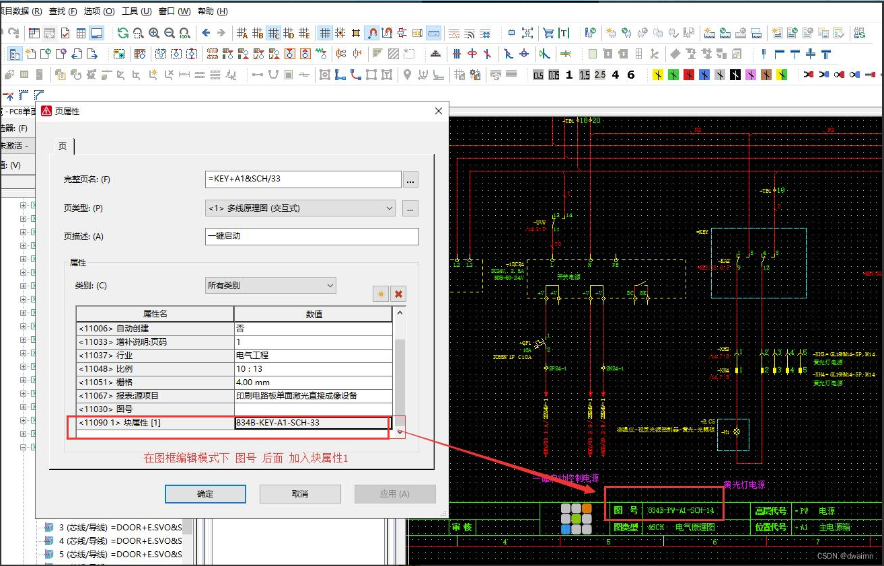
Task: Open the 工具 (U) menu
Action: point(136,11)
